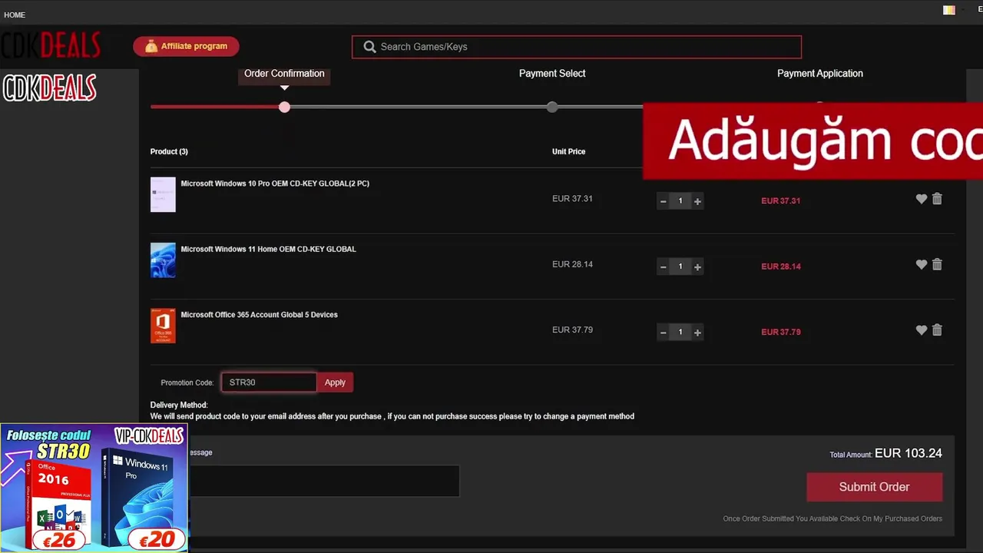This screenshot has height=553, width=983.
Task: Click EUR 37.79 unit price text
Action: click(x=572, y=330)
